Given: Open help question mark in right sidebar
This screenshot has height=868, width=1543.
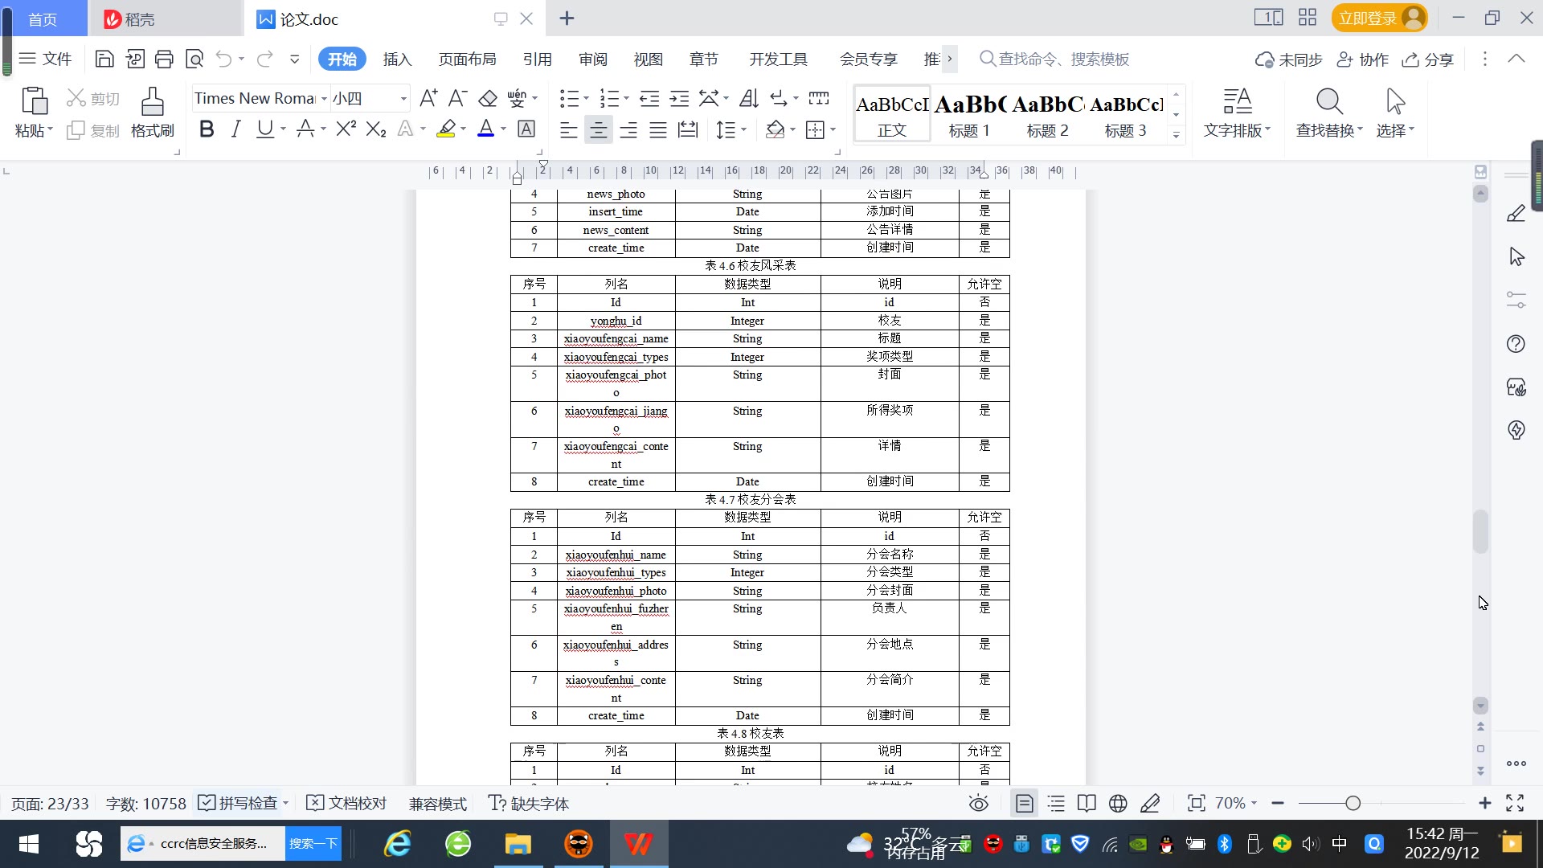Looking at the screenshot, I should click(1516, 344).
